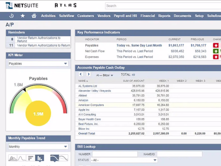Image resolution: width=221 pixels, height=166 pixels.
Task: Open AVI Consulting vendor row
Action: (x=87, y=114)
